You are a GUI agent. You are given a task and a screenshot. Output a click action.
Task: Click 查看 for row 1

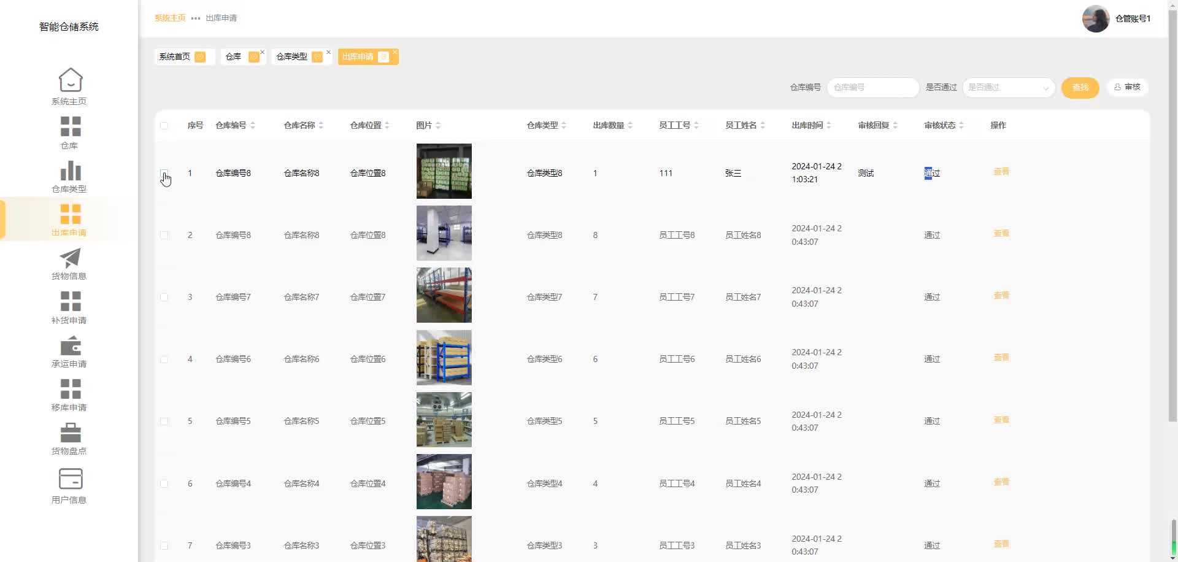[x=1001, y=172]
